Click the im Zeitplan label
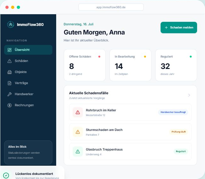 coord(121,74)
